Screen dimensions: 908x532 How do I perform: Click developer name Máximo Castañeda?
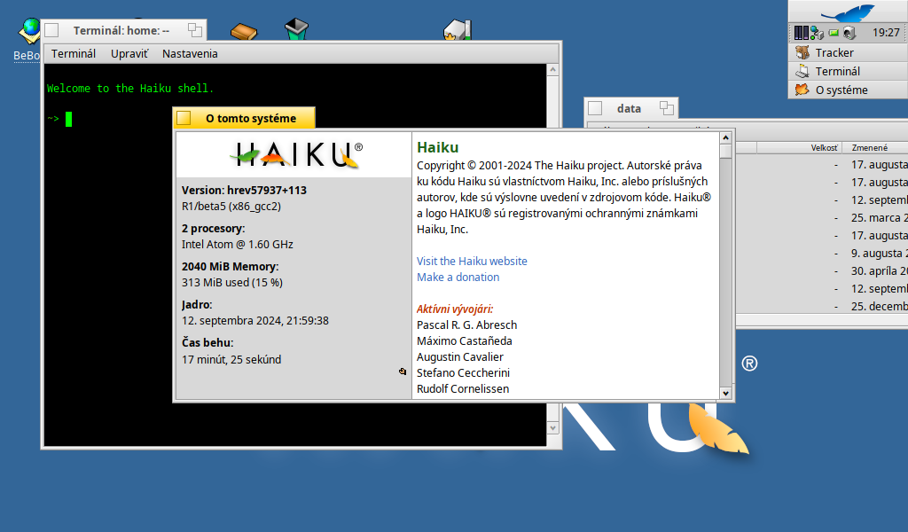tap(465, 341)
